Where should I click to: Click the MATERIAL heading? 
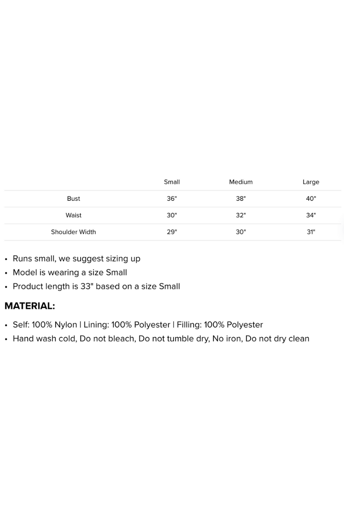pyautogui.click(x=30, y=306)
